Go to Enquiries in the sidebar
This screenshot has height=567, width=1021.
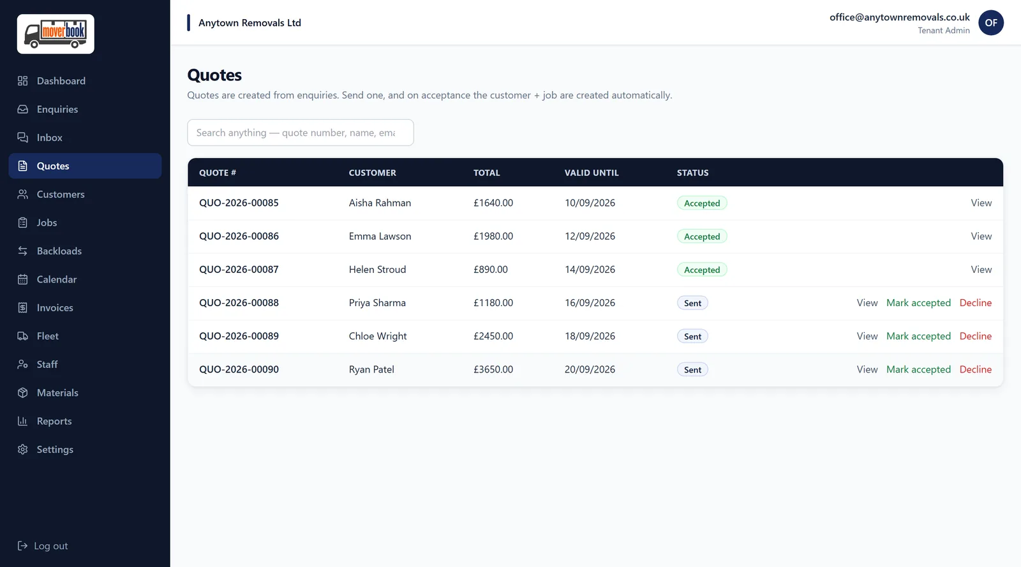pos(85,109)
